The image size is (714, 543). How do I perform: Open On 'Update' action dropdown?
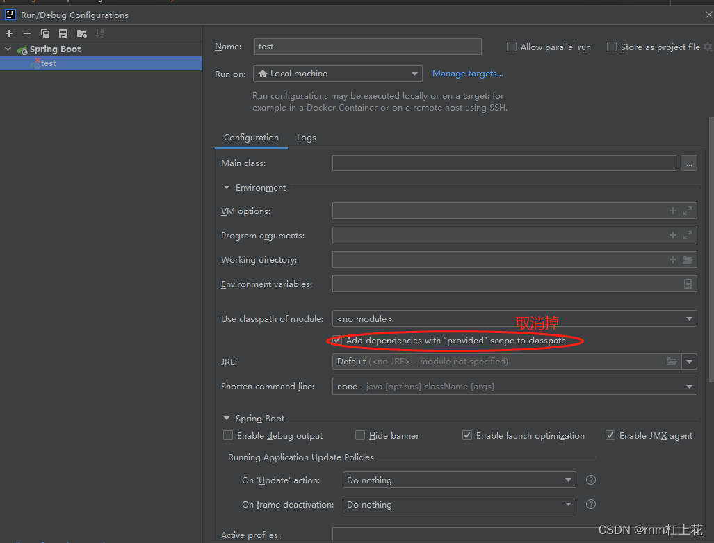[x=459, y=480]
